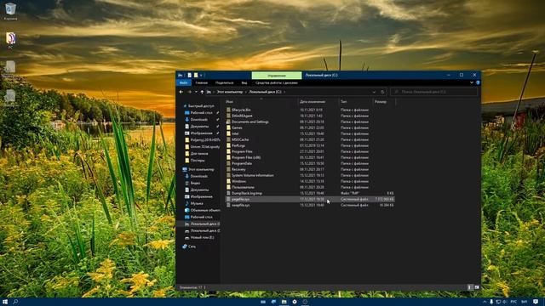Image resolution: width=545 pixels, height=306 pixels.
Task: Select the System Volume Information name
Action: (252, 176)
